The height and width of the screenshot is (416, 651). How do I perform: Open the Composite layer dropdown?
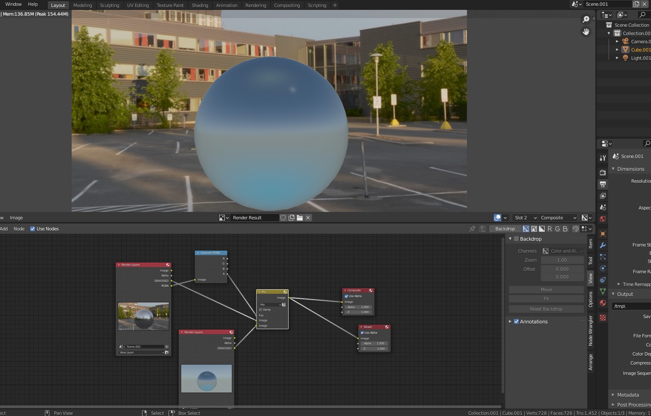(x=558, y=218)
